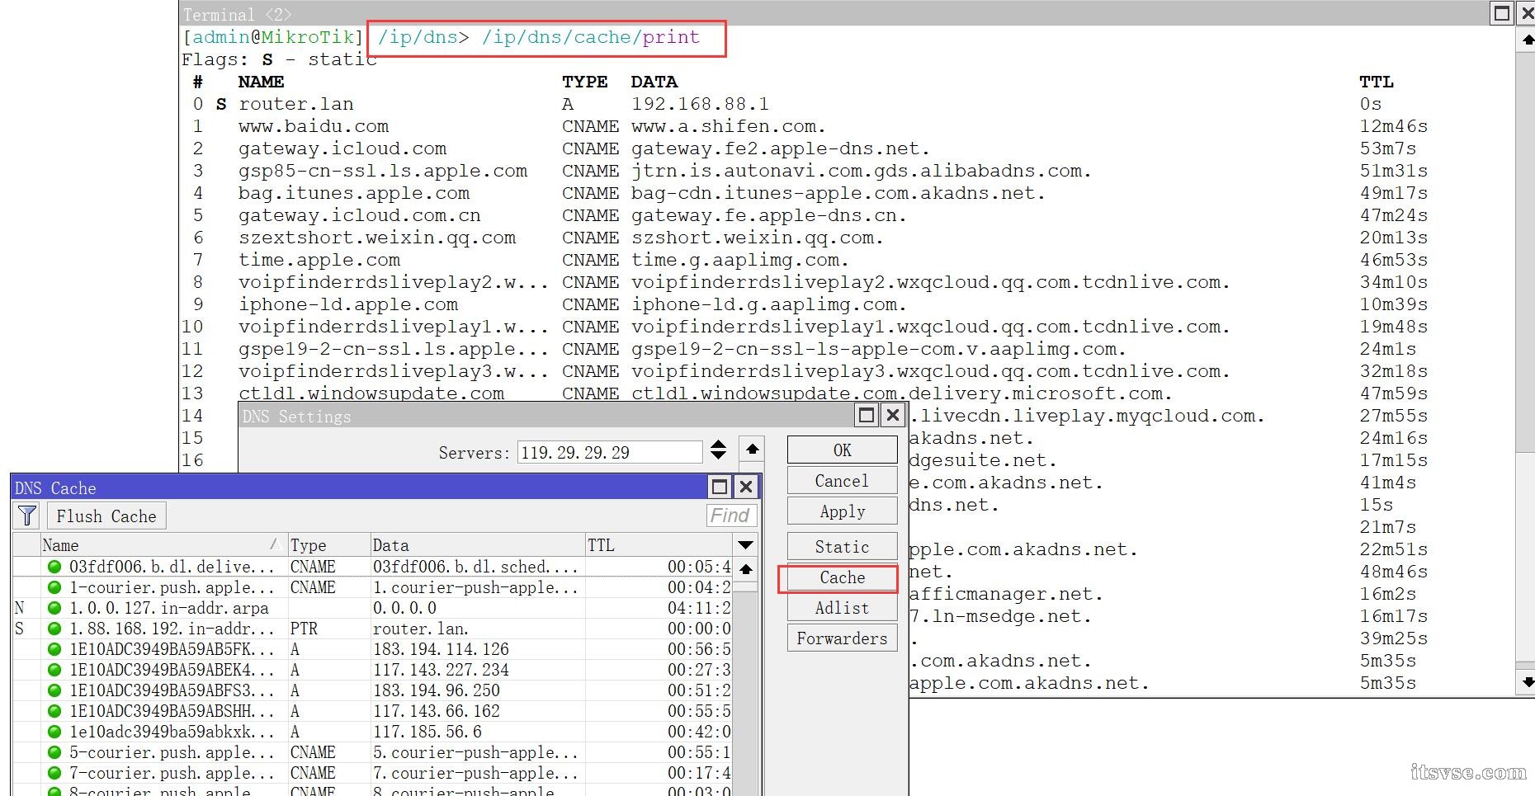Click the Forwarders button

point(842,638)
